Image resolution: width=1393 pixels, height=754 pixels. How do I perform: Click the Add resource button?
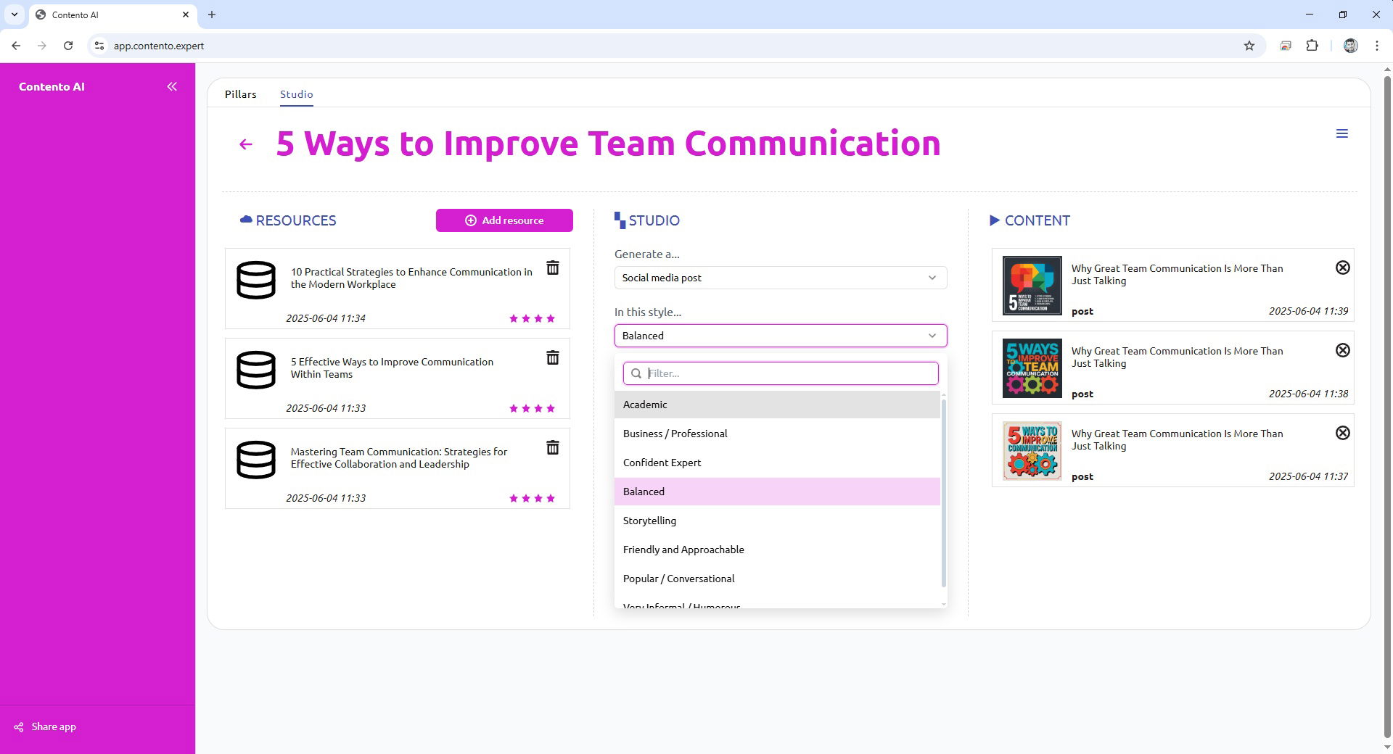click(x=504, y=220)
